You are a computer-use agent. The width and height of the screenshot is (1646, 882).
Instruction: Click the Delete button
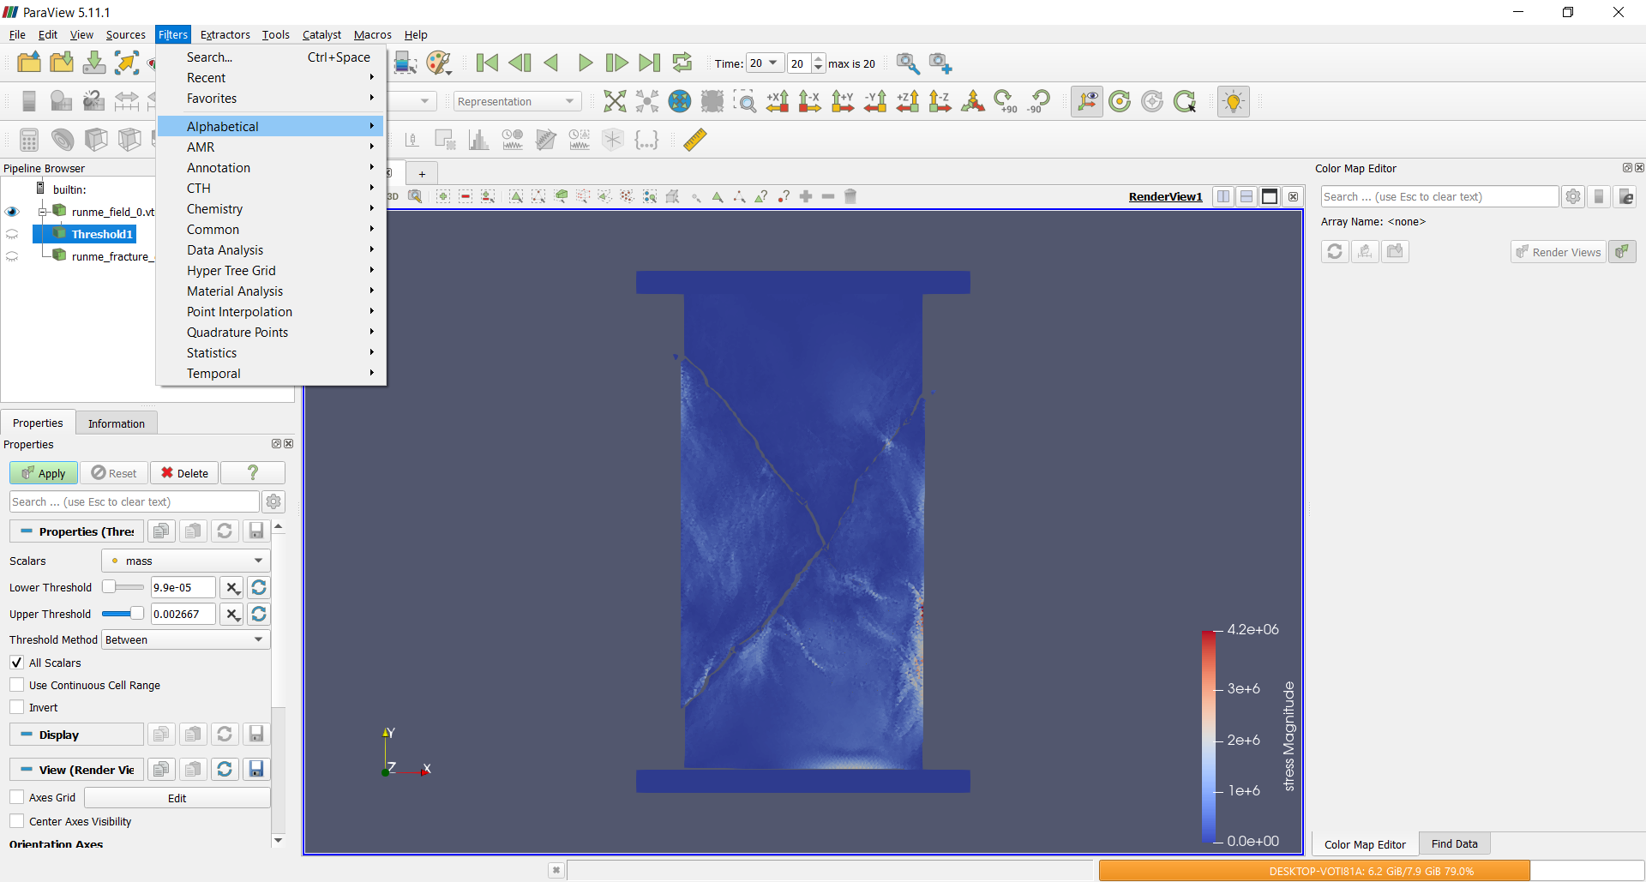[184, 473]
